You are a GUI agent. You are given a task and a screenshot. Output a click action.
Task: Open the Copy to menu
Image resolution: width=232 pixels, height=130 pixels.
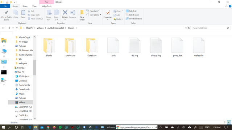tap(56, 15)
